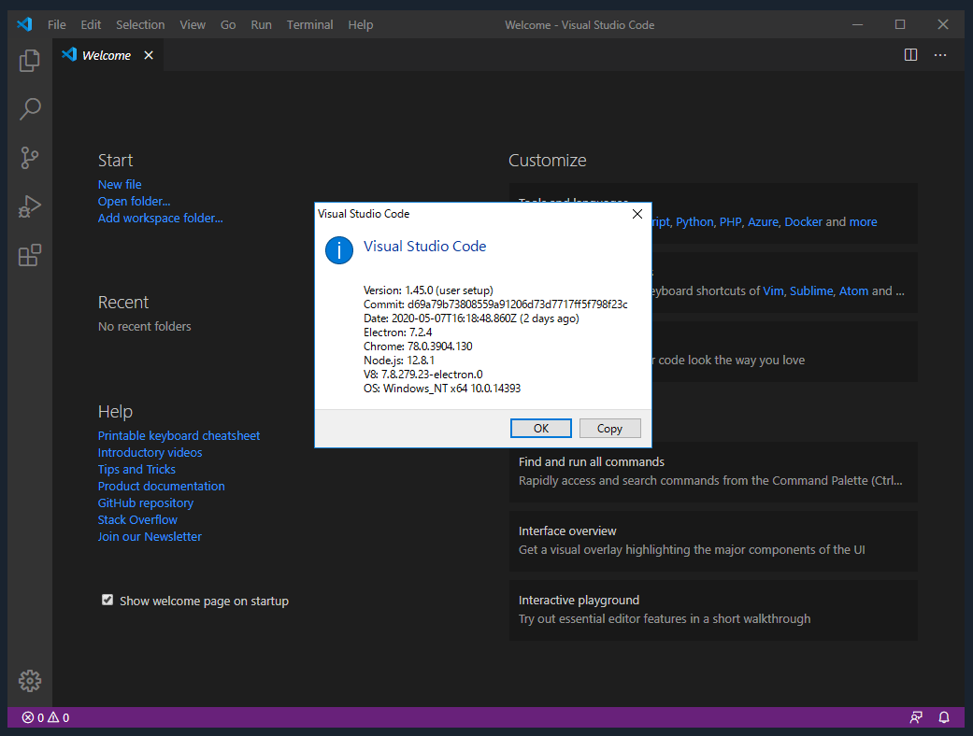Click the Commit hash line in dialog
973x736 pixels.
pos(495,304)
